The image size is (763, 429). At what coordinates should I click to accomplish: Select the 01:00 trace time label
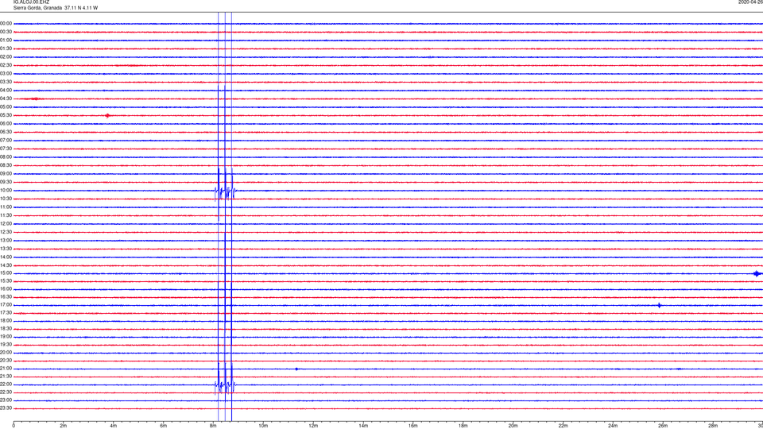pos(6,41)
